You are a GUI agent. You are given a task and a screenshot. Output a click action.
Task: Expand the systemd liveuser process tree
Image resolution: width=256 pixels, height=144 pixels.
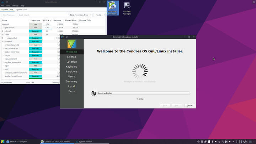3,42
